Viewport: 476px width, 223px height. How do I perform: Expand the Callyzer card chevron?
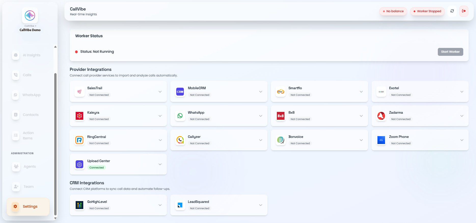click(261, 140)
